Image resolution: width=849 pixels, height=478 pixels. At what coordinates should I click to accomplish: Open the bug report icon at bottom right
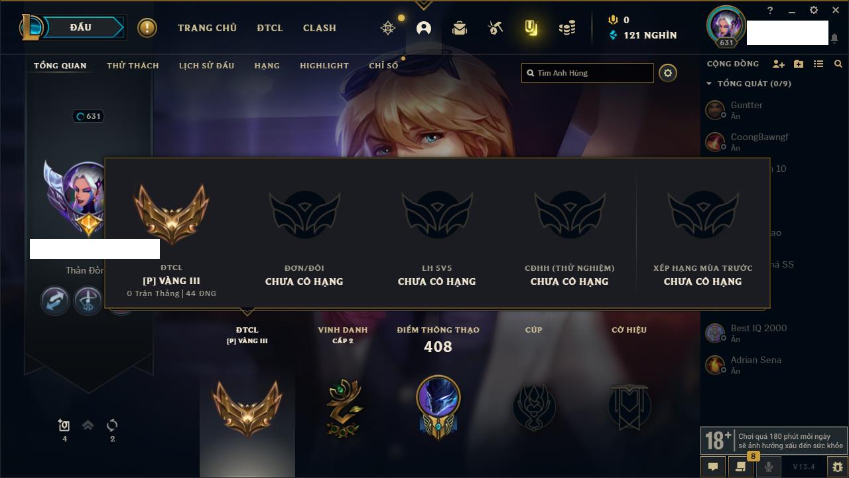click(x=837, y=467)
